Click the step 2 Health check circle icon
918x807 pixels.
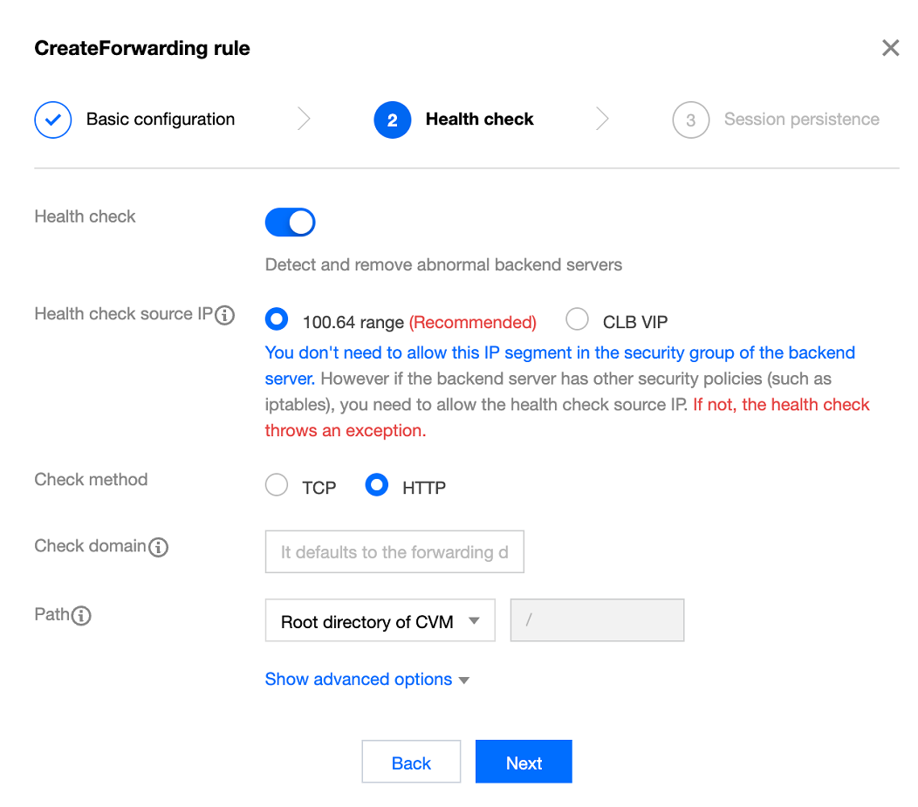pos(392,120)
